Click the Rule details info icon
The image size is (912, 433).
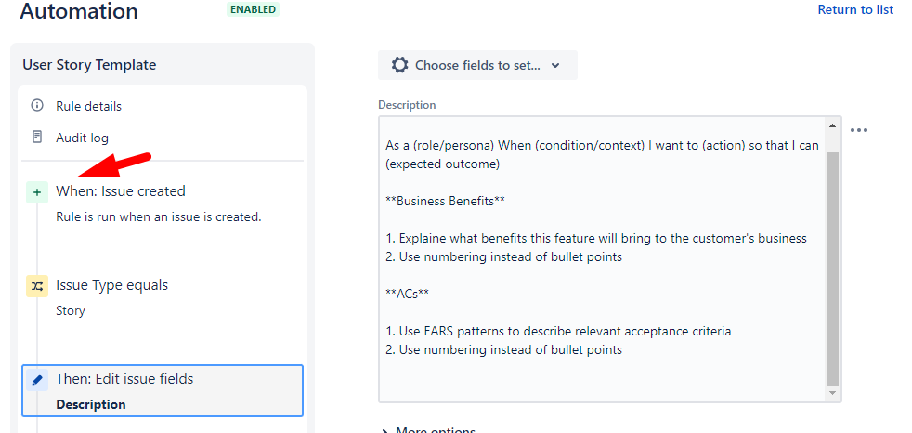[37, 106]
